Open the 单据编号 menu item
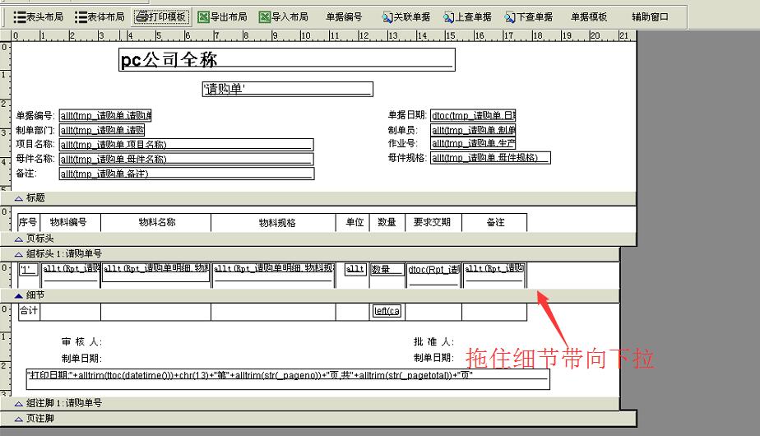 pyautogui.click(x=344, y=16)
